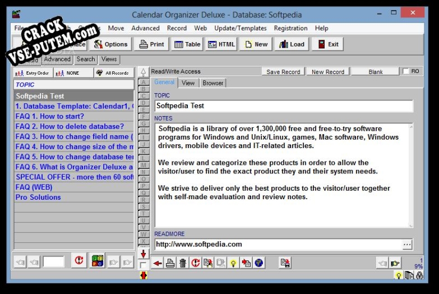Click the red-arrow import document icon
The height and width of the screenshot is (294, 439).
[x=246, y=263]
